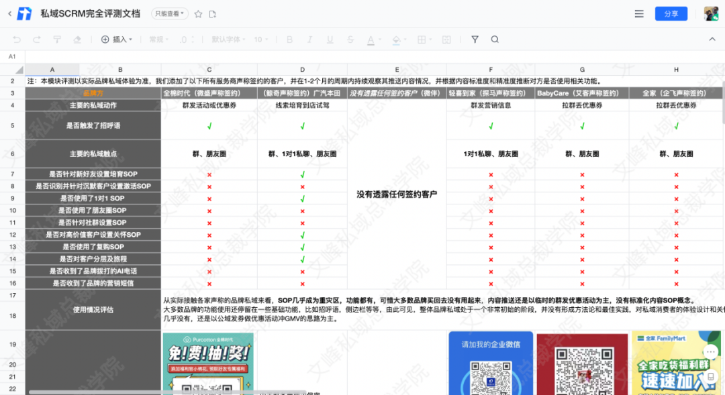The width and height of the screenshot is (725, 395).
Task: Click the 全棉时代（微盛声称签约）cell
Action: [209, 93]
